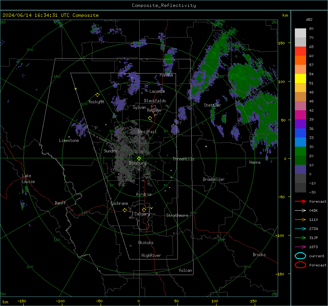Click the Cochrane city label
328x306 pixels.
119,203
